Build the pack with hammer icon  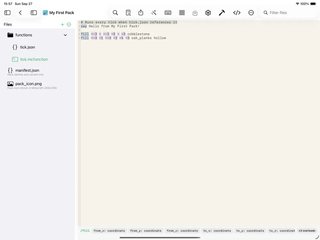(x=222, y=13)
